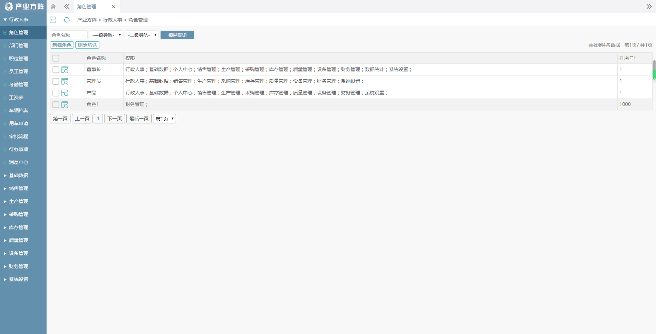The width and height of the screenshot is (656, 334).
Task: Close the 角色管理 tab
Action: coord(114,7)
